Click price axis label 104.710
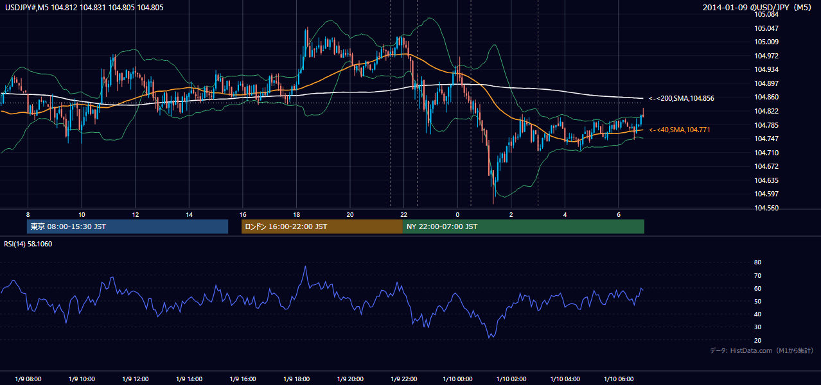Image resolution: width=821 pixels, height=385 pixels. pos(766,153)
